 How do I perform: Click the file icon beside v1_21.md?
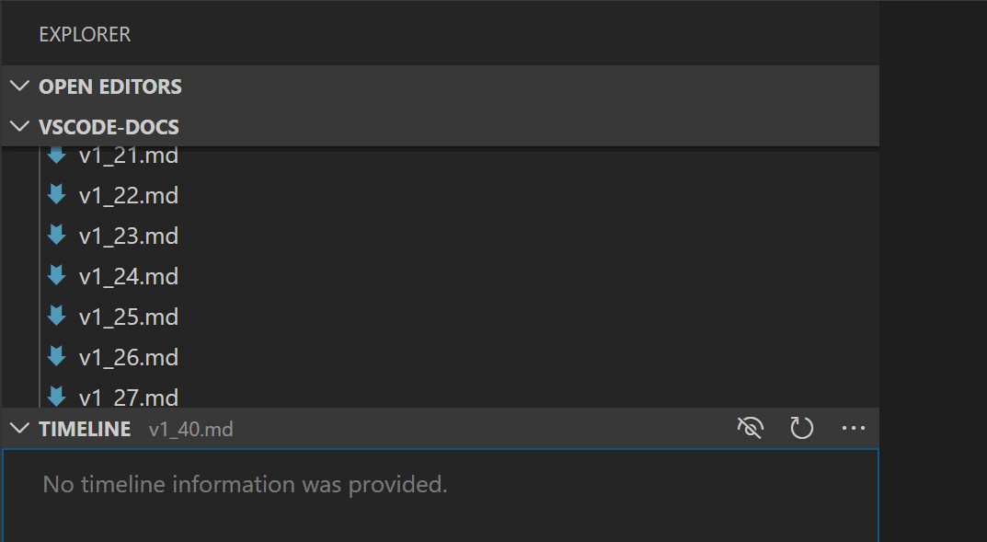tap(56, 155)
